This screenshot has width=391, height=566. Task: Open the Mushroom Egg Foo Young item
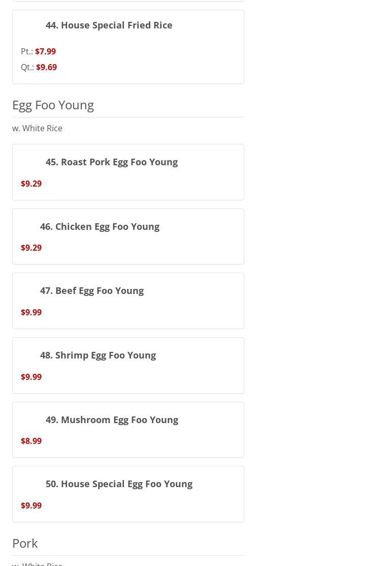[x=112, y=420]
